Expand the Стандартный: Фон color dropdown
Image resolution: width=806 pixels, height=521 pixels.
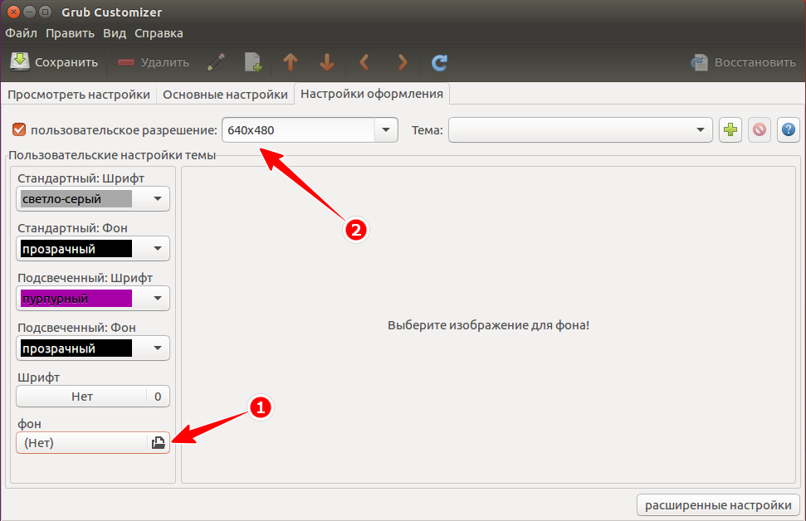click(x=157, y=249)
